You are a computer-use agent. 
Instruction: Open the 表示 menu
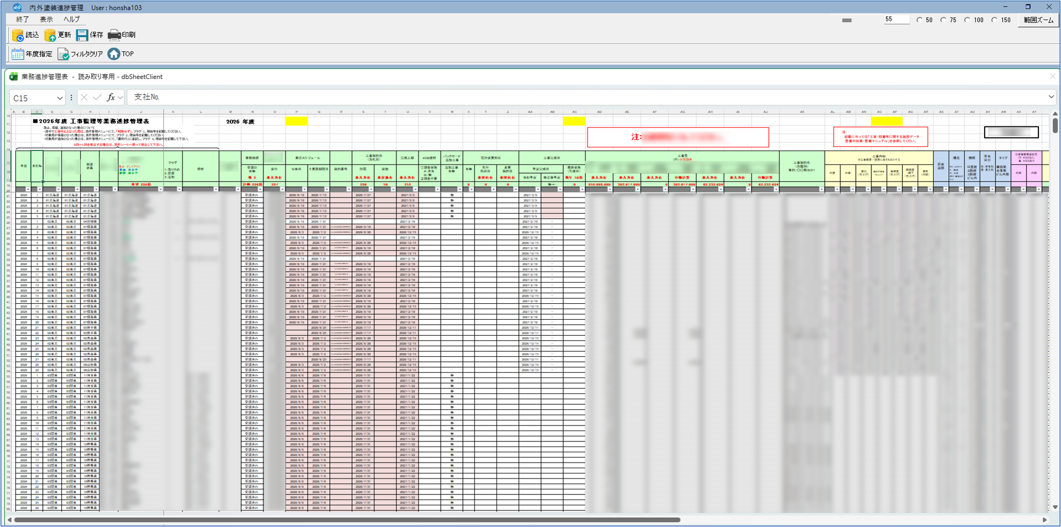(46, 19)
